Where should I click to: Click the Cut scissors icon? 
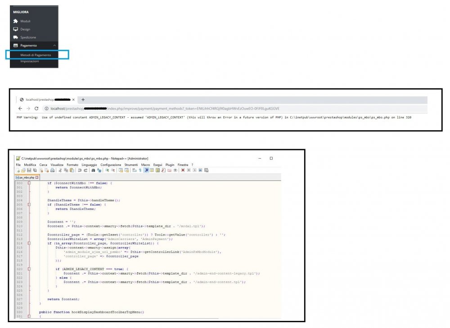(61, 170)
